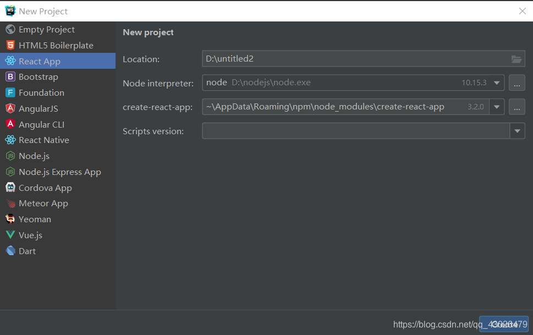This screenshot has width=533, height=335.
Task: Click the "Node interpreter:" label
Action: click(158, 83)
